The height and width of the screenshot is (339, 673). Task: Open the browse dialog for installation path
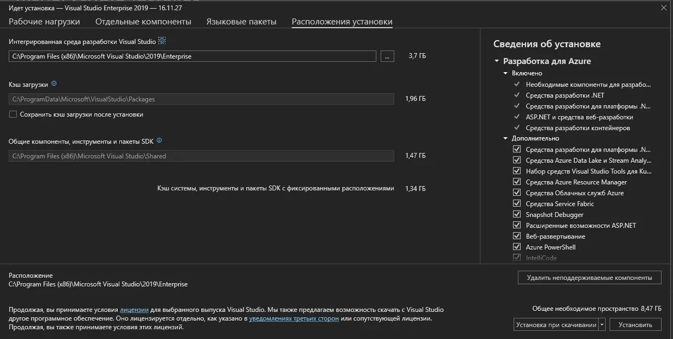click(x=387, y=56)
